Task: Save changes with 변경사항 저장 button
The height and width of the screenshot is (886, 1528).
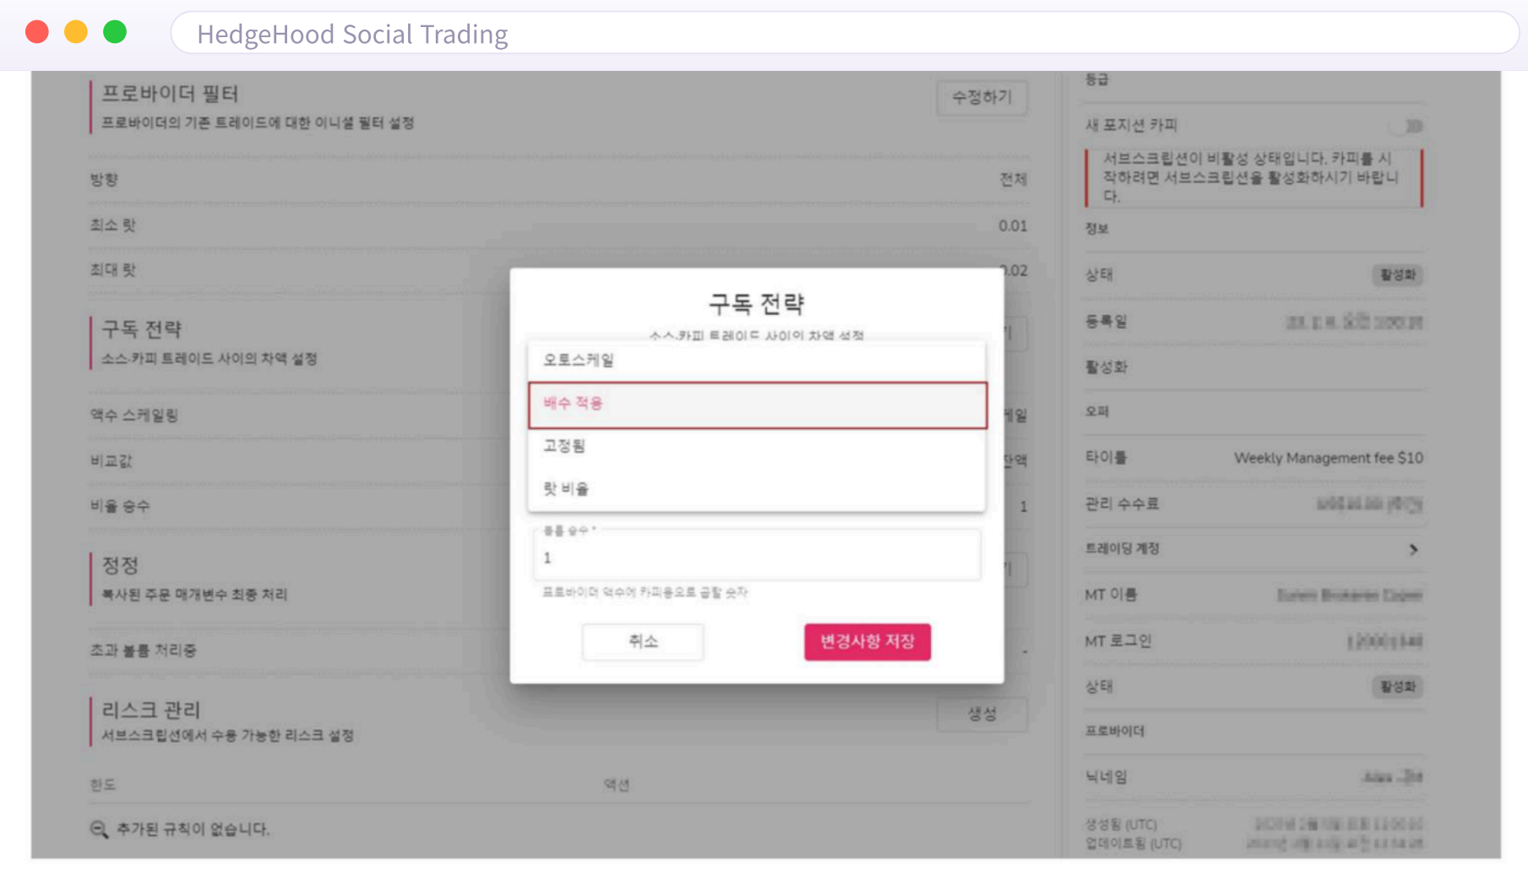Action: point(867,642)
